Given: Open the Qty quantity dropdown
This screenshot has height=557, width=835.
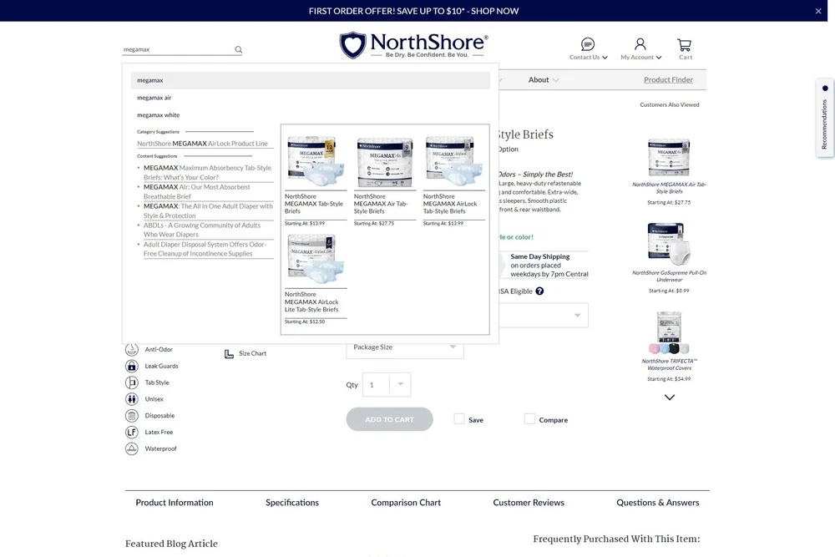Looking at the screenshot, I should (x=400, y=384).
